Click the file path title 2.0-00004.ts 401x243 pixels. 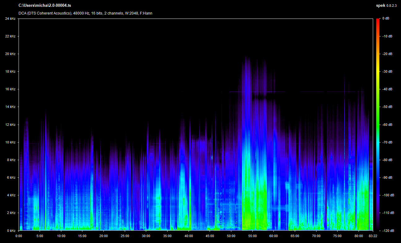coord(45,6)
